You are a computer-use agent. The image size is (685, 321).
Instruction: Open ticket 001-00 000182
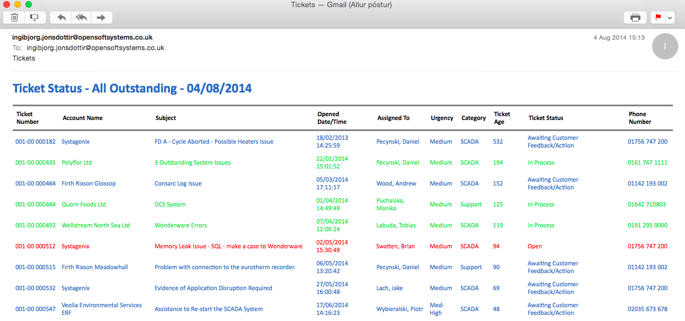pyautogui.click(x=35, y=142)
